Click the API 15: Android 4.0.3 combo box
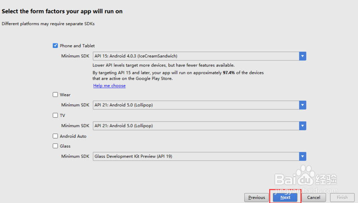The image size is (358, 203). click(x=196, y=56)
